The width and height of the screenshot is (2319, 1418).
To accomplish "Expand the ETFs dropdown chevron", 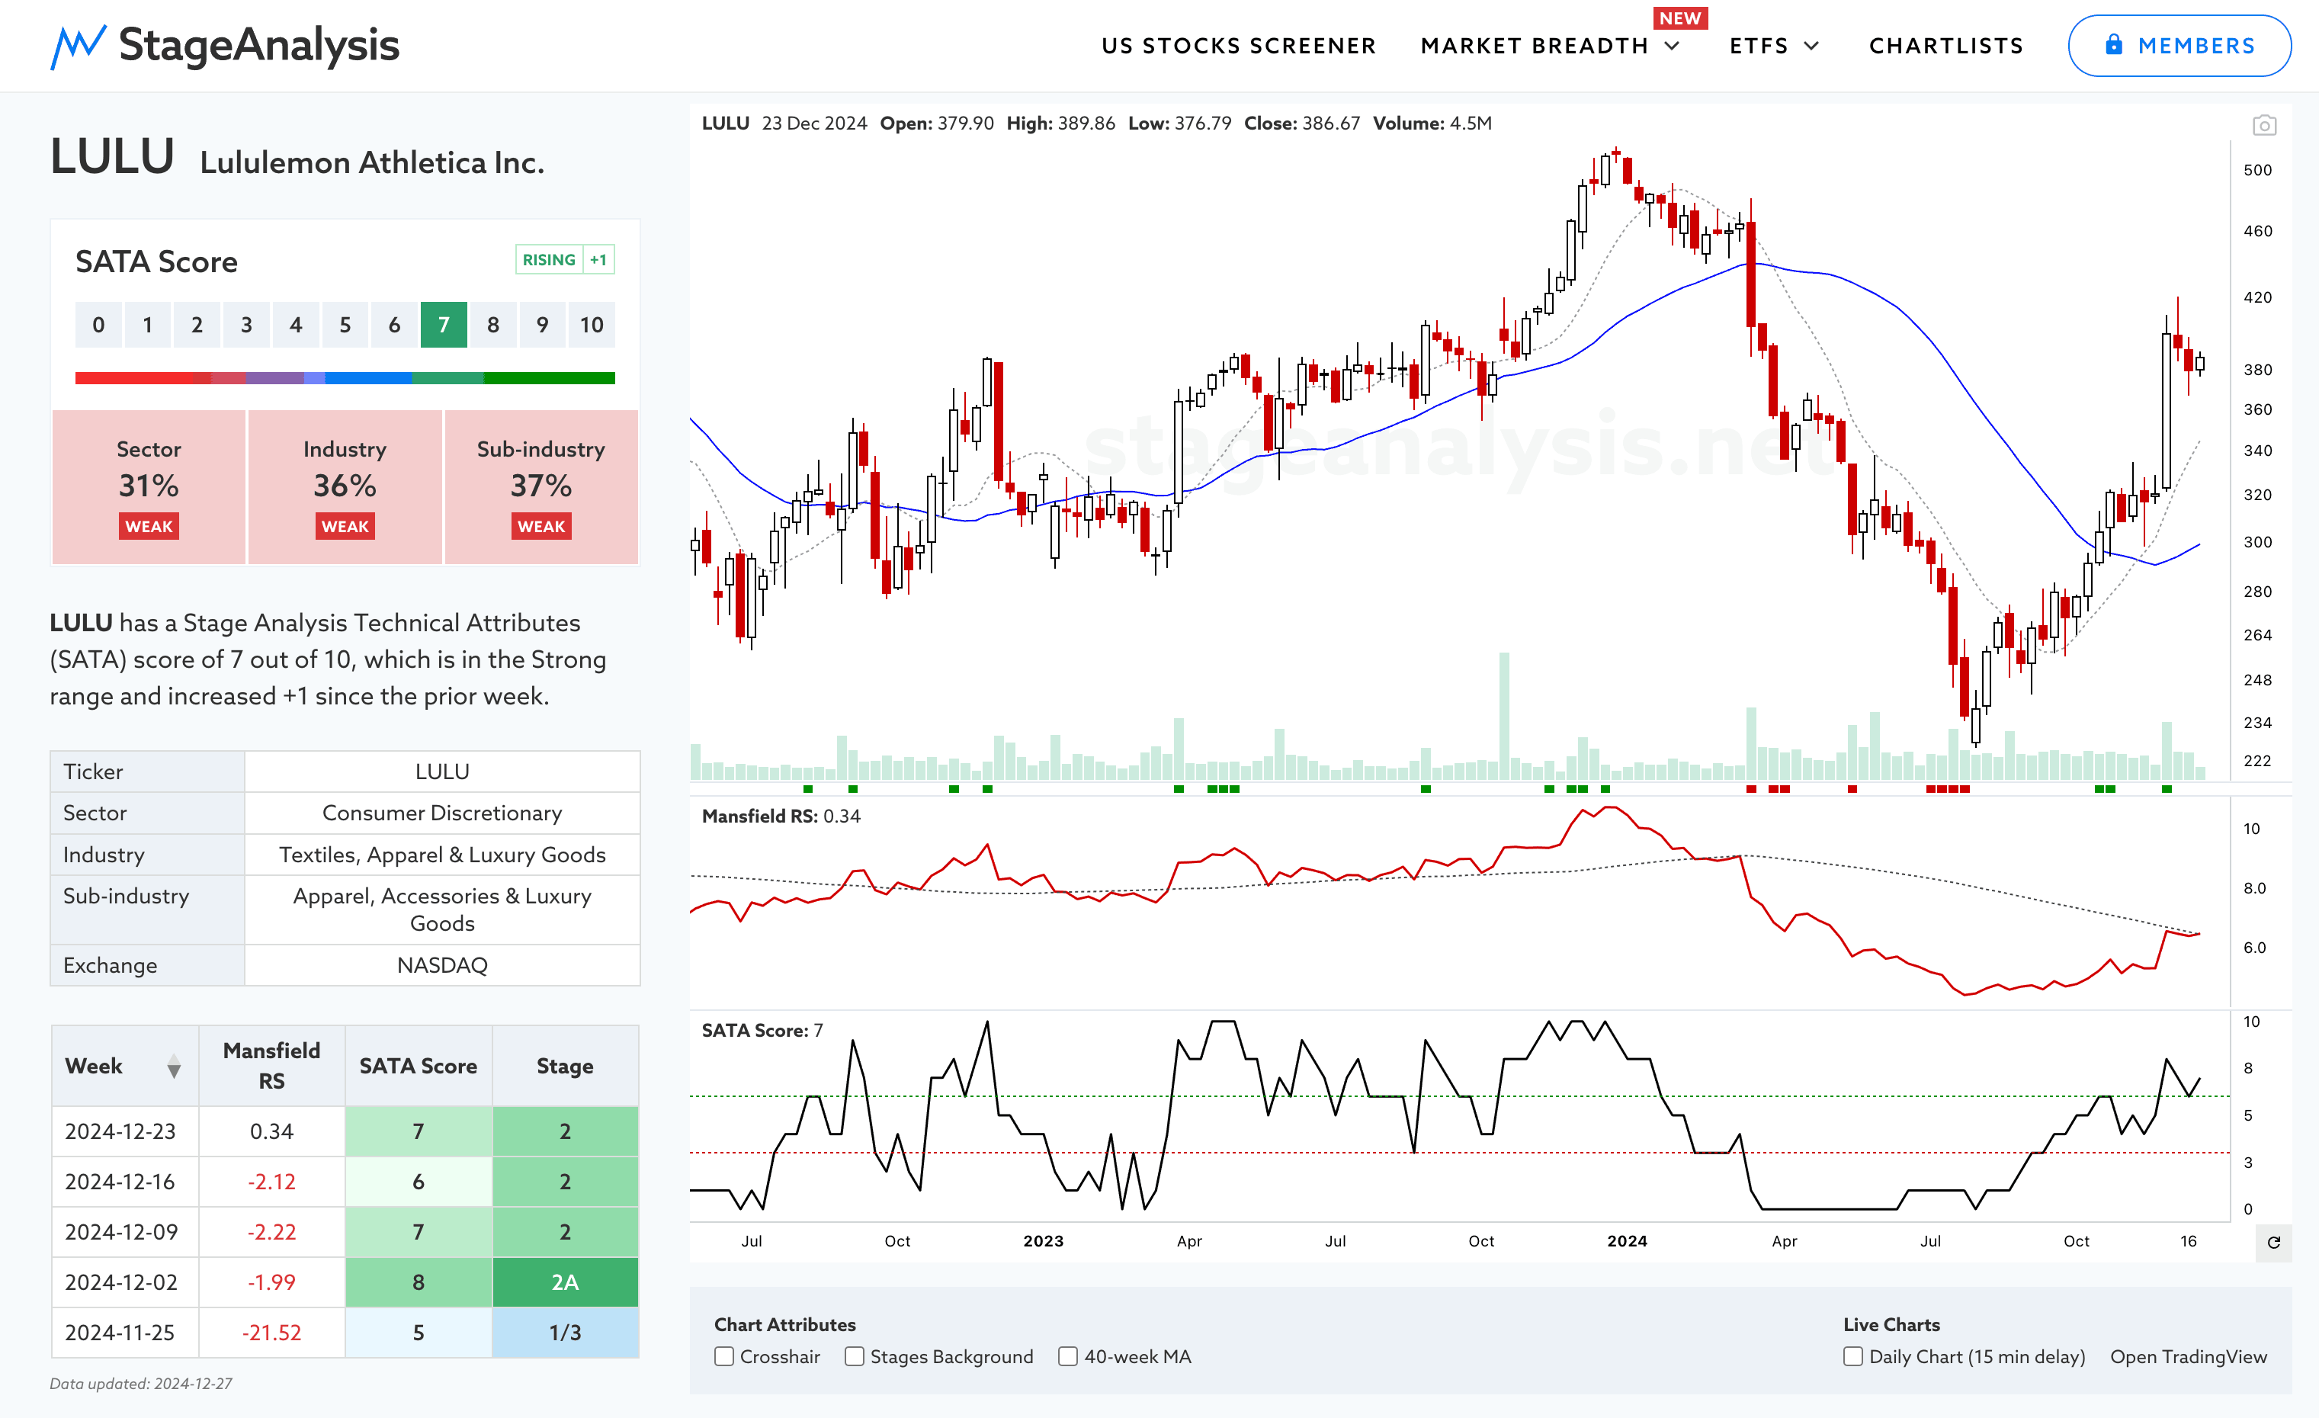I will pyautogui.click(x=1812, y=45).
